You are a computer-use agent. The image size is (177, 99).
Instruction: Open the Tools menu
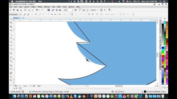pos(64,7)
